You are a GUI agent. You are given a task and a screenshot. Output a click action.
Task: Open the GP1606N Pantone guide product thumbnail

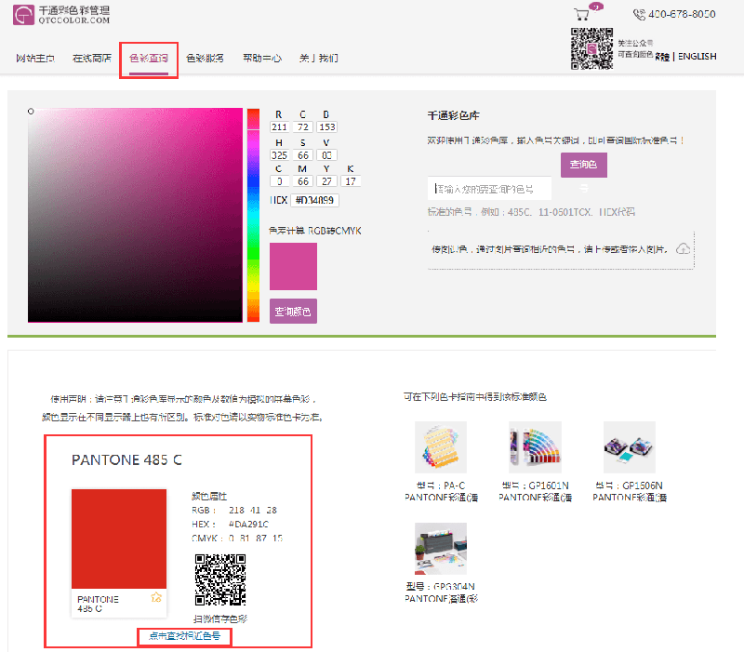(629, 447)
